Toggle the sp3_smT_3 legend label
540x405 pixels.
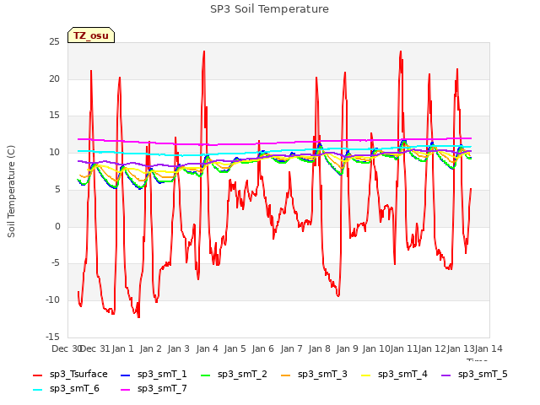click(322, 375)
